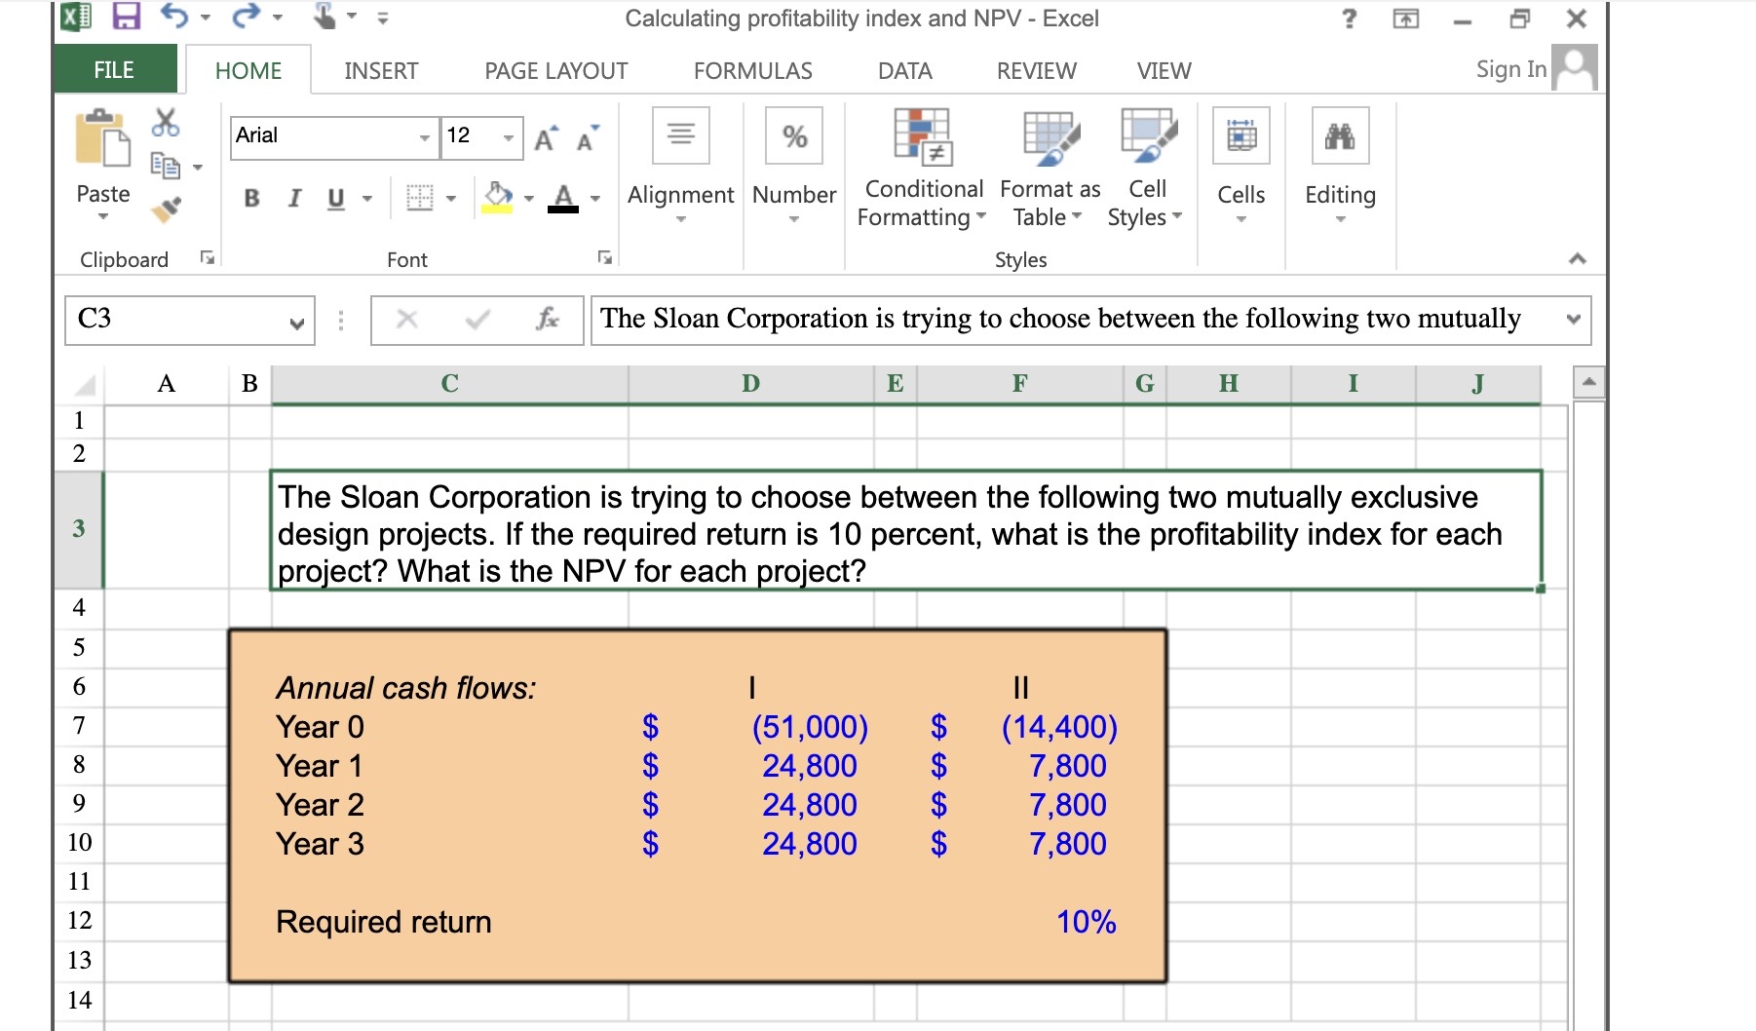
Task: Open the Font Size dropdown
Action: click(509, 138)
